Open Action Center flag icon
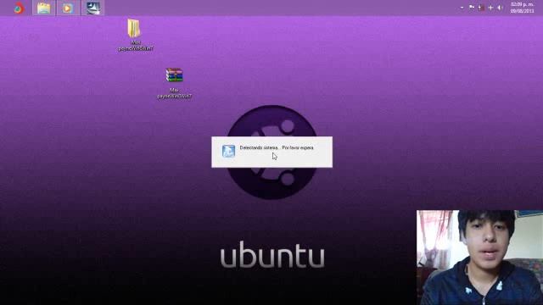Image resolution: width=543 pixels, height=305 pixels. (x=472, y=8)
